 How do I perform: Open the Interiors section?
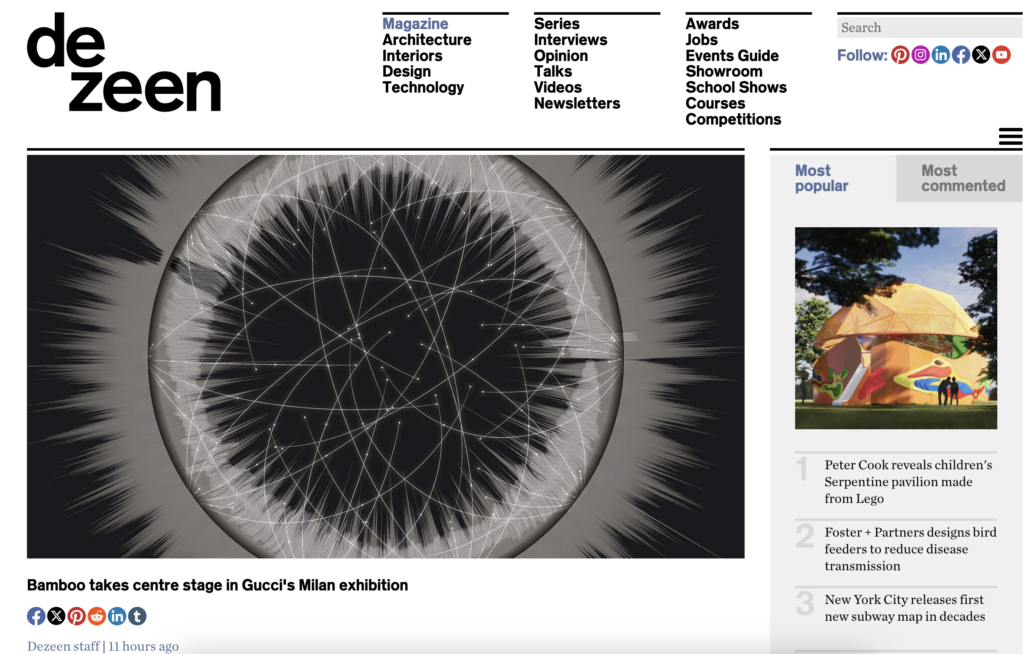tap(412, 56)
